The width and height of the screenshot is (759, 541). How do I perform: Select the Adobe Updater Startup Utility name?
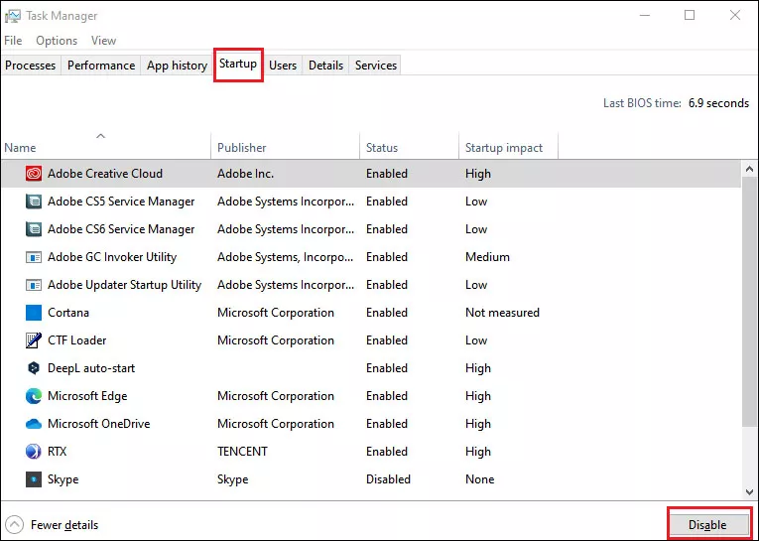[124, 285]
